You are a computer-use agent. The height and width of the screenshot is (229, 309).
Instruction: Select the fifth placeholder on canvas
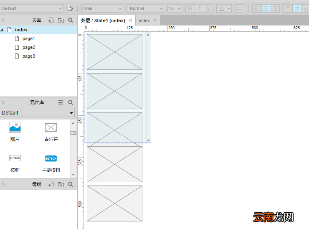pos(114,204)
